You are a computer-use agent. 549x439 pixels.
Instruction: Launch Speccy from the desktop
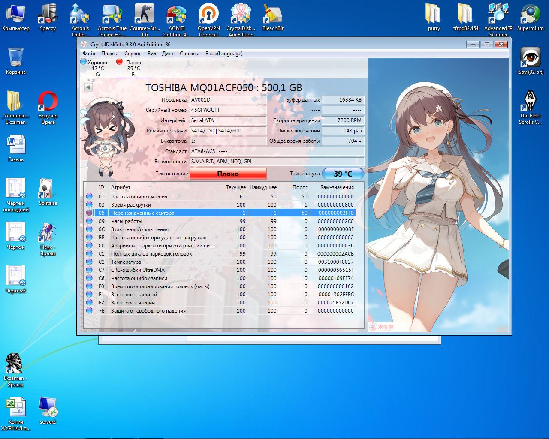click(x=48, y=17)
